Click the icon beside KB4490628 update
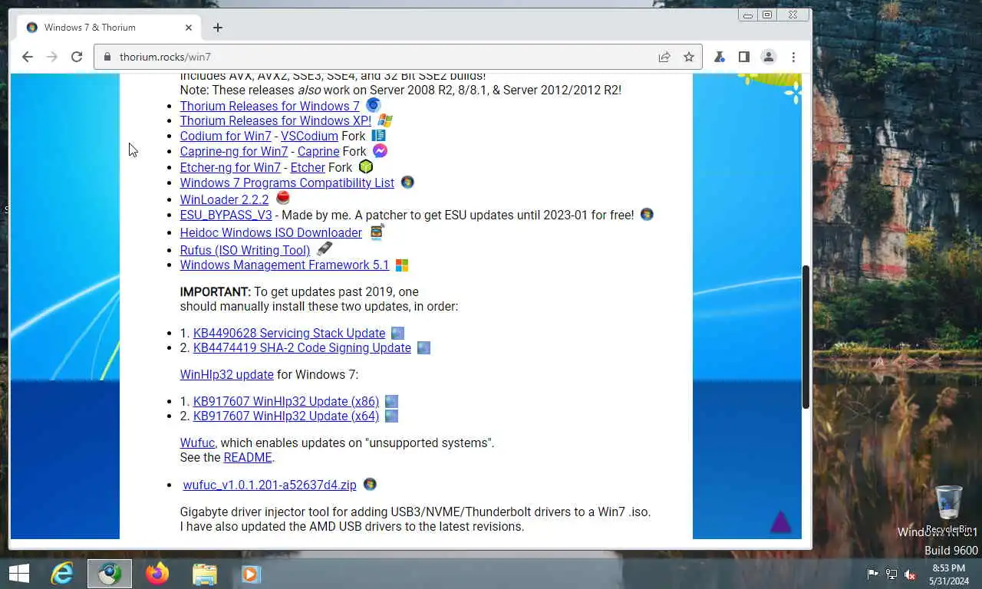 pos(397,333)
